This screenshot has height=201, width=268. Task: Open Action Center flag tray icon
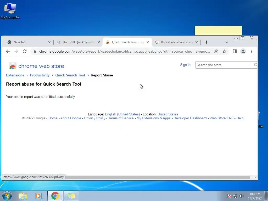(229, 196)
